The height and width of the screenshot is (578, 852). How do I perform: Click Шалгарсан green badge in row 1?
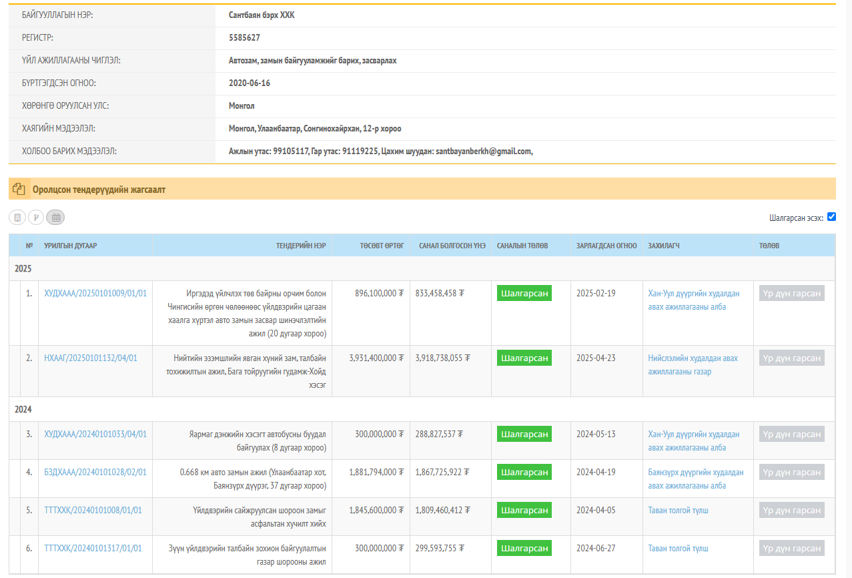(x=524, y=293)
